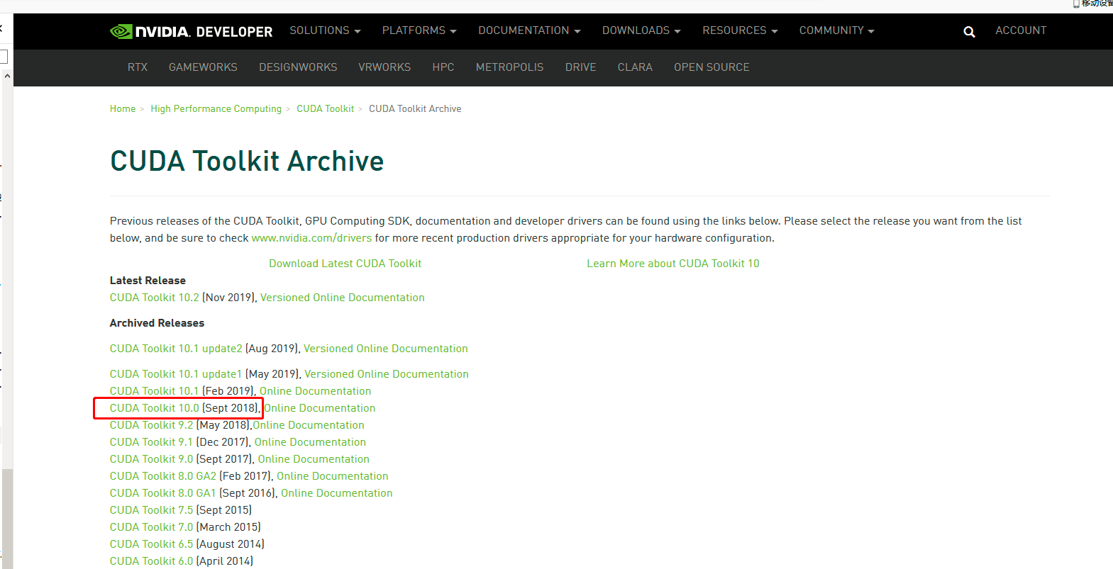Expand the RESOURCES dropdown menu

740,30
